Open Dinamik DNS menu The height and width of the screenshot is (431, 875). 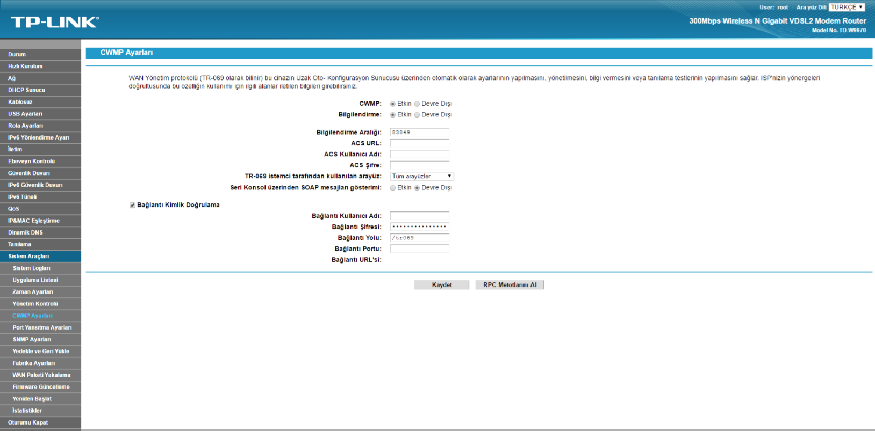coord(40,232)
